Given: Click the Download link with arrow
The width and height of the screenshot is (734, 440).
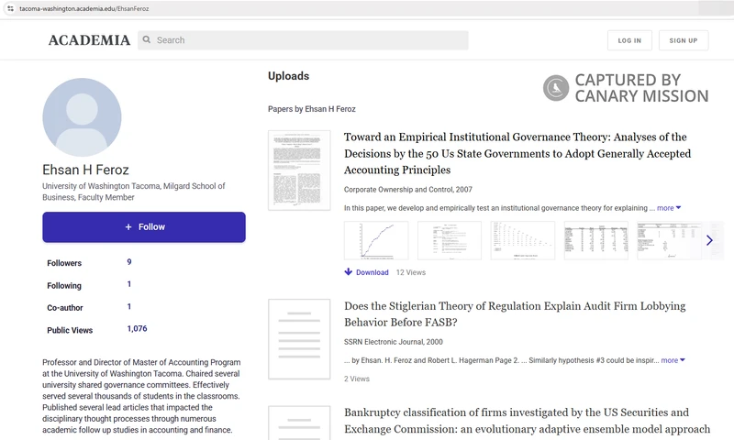Looking at the screenshot, I should pyautogui.click(x=366, y=272).
